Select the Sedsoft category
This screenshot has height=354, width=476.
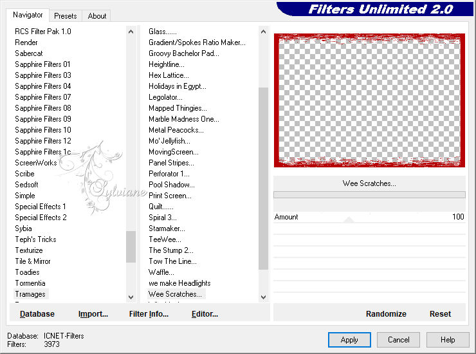(26, 185)
